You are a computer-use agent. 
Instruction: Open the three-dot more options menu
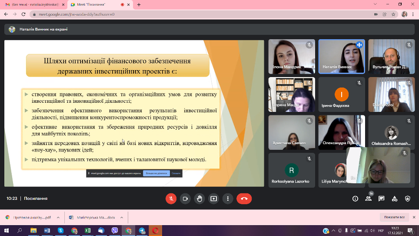(x=228, y=199)
